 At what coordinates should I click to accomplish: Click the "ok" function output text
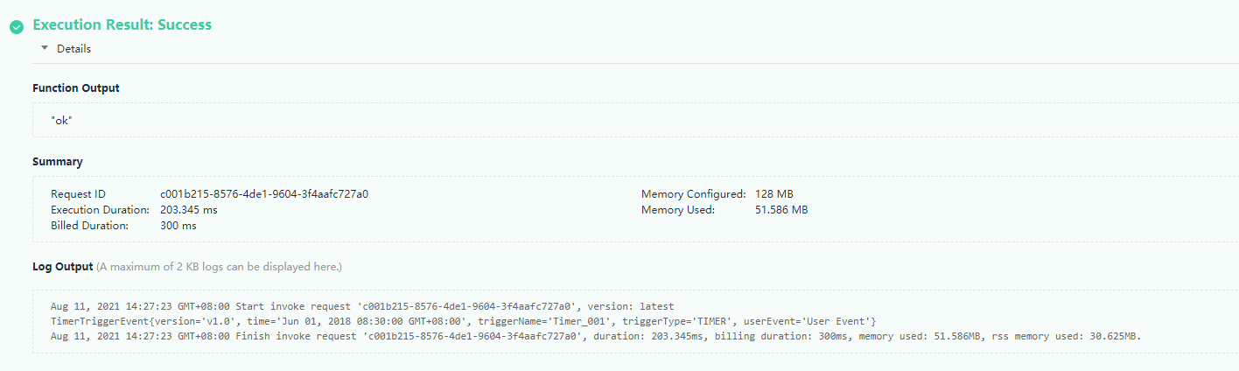[x=61, y=120]
